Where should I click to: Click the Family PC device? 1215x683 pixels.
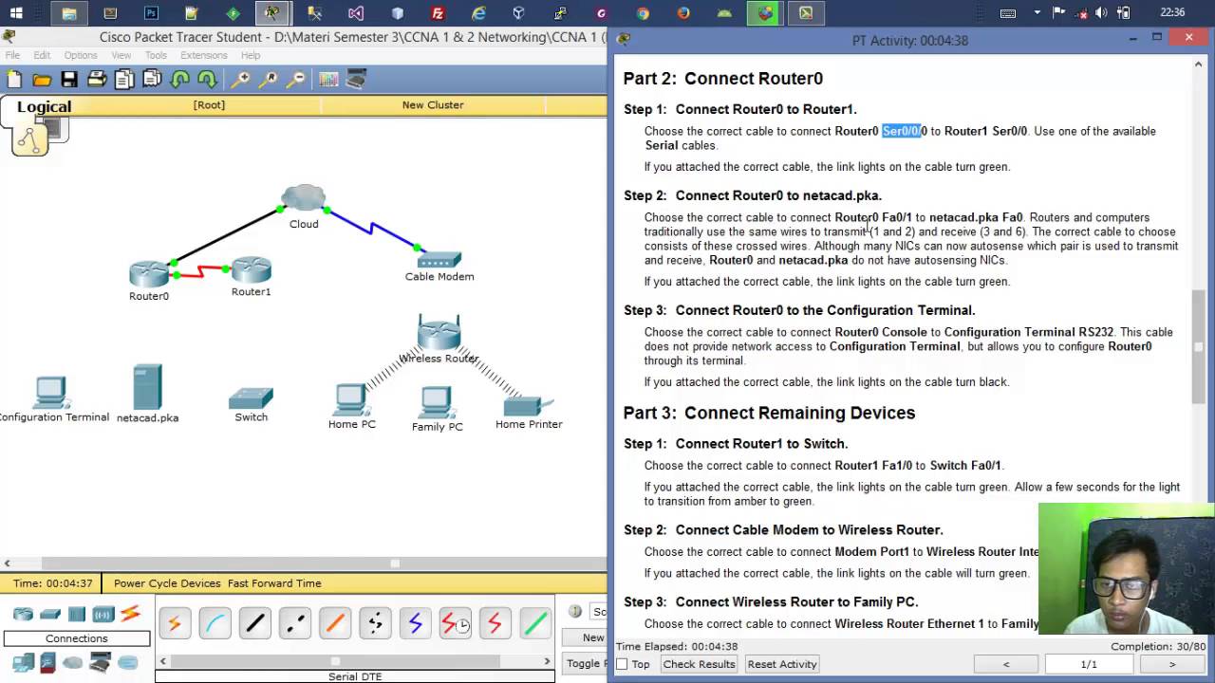coord(437,402)
